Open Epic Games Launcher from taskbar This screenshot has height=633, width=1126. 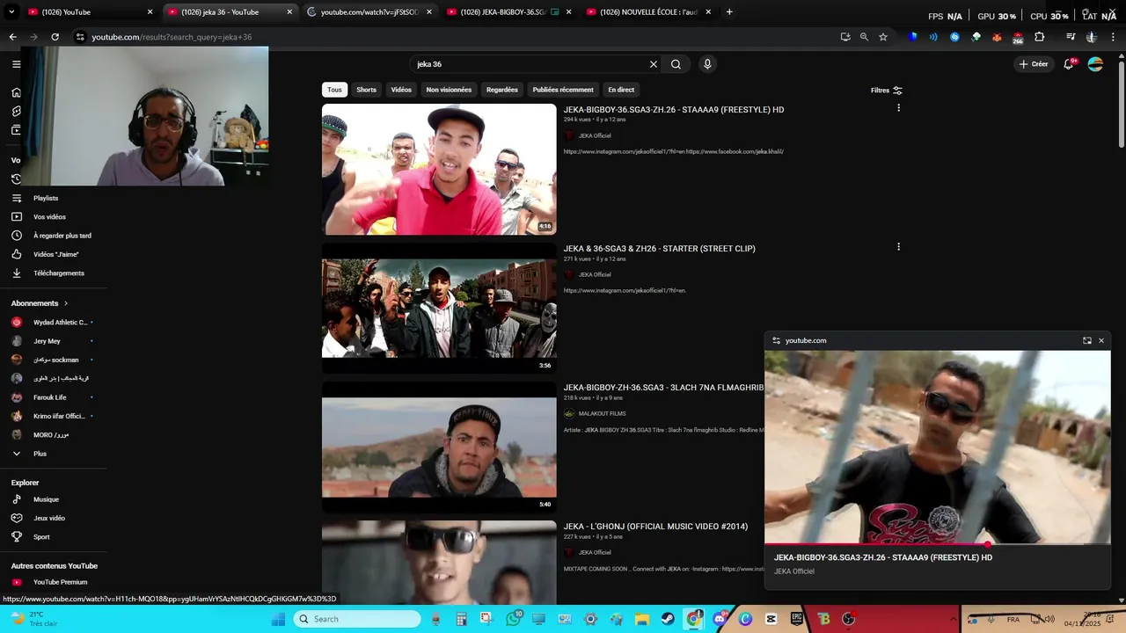pos(797,619)
